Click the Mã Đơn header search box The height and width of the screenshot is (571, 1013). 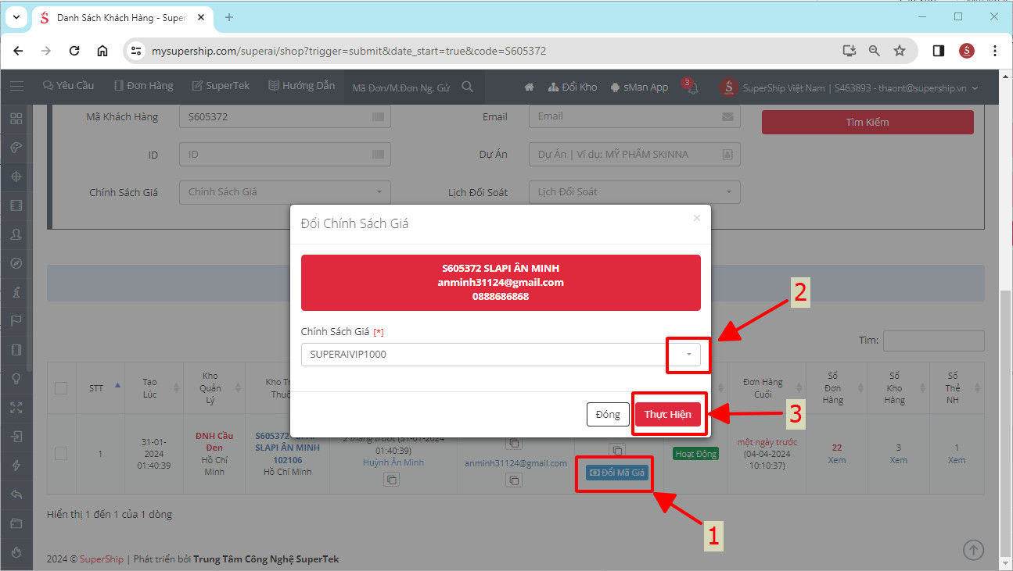401,87
